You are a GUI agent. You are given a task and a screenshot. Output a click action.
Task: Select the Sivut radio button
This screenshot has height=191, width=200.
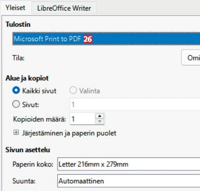point(16,104)
